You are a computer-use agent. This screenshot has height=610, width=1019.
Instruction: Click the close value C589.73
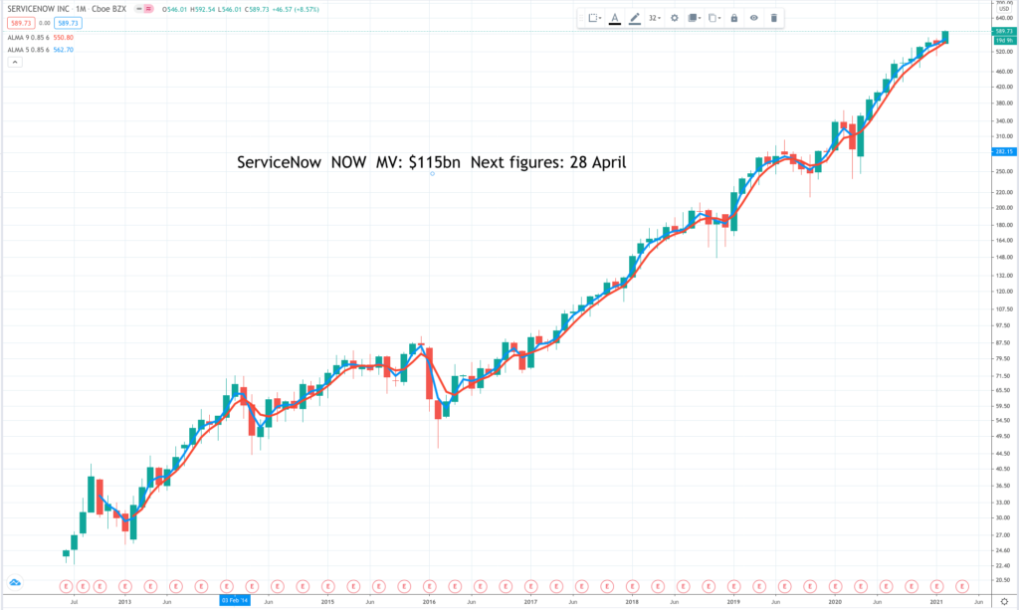tap(257, 9)
